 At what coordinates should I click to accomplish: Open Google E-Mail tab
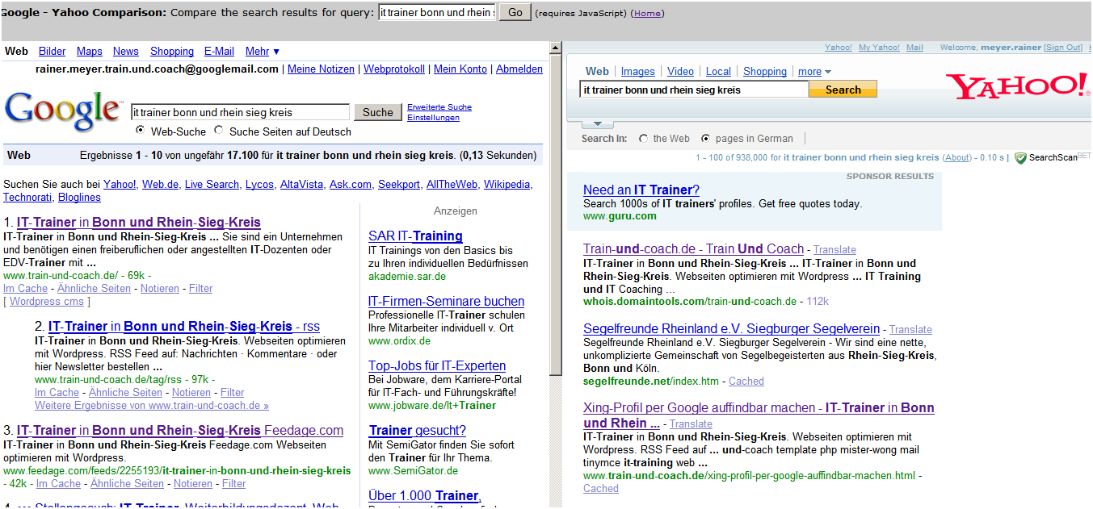(x=219, y=52)
